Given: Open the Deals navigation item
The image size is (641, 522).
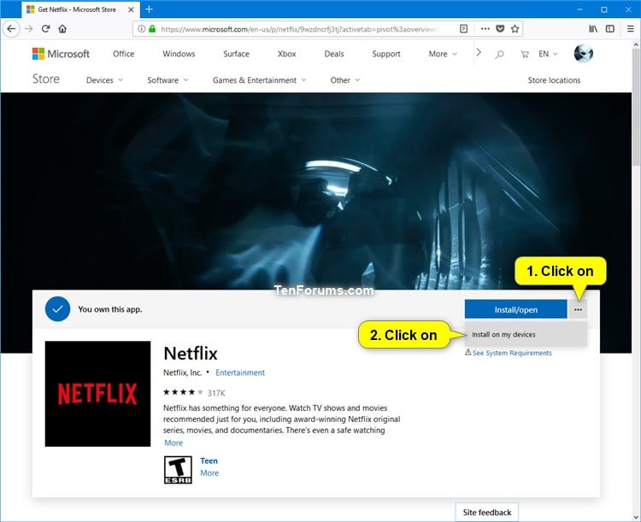Looking at the screenshot, I should click(x=334, y=54).
